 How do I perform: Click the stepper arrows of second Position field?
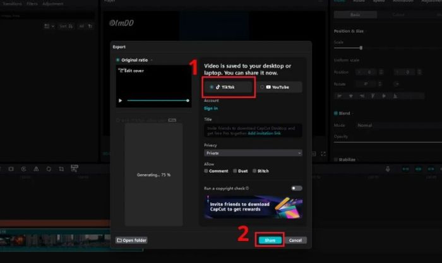(x=419, y=72)
